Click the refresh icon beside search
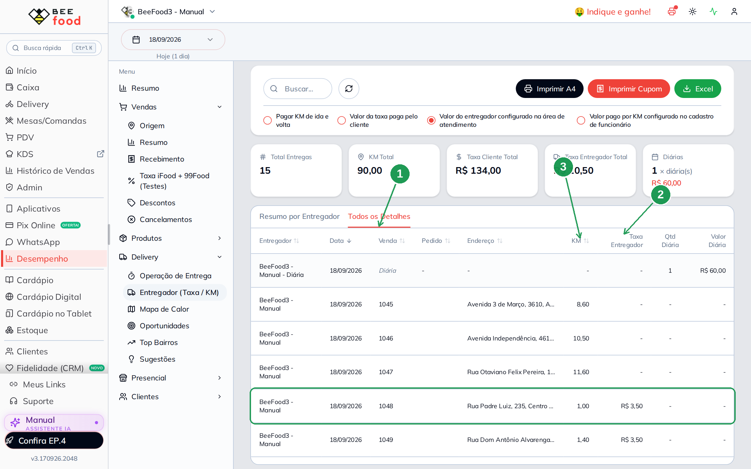Image resolution: width=751 pixels, height=469 pixels. (x=349, y=89)
